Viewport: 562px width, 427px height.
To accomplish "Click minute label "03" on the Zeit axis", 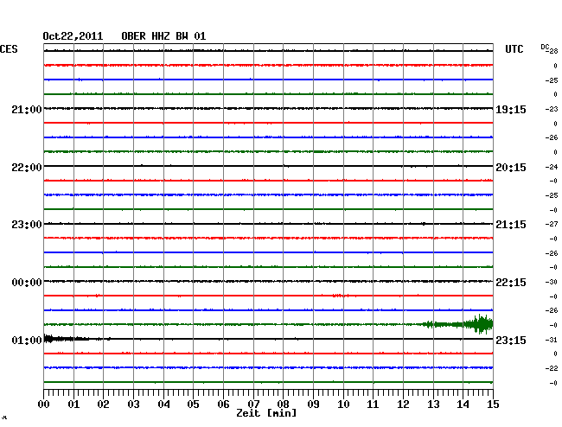I will 134,405.
